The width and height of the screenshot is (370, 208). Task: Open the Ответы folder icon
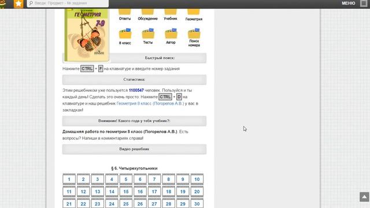pos(125,12)
